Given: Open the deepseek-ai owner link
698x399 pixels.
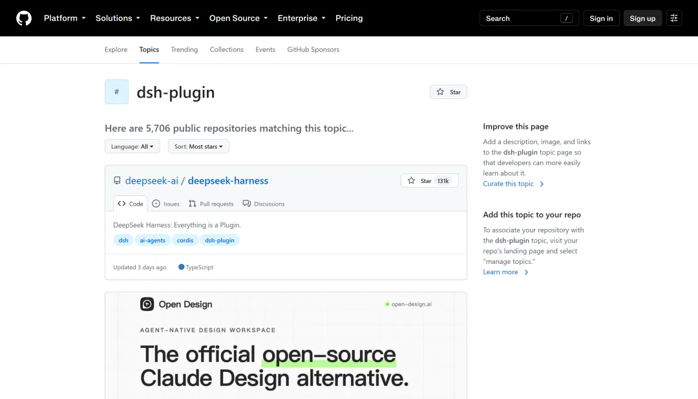Looking at the screenshot, I should point(152,180).
